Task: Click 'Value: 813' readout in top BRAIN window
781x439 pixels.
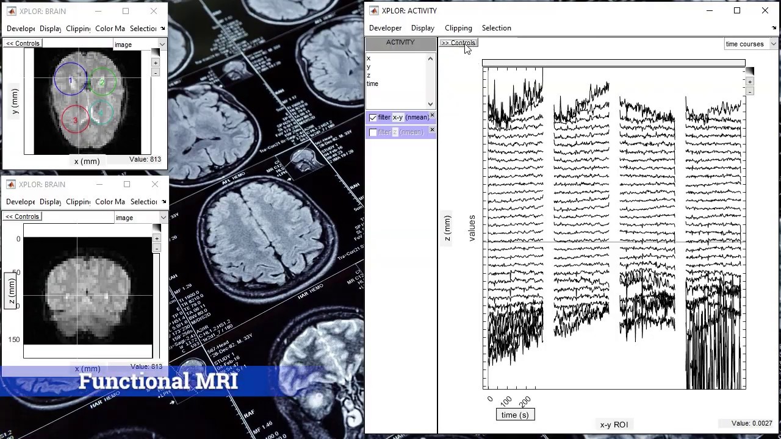Action: point(145,160)
